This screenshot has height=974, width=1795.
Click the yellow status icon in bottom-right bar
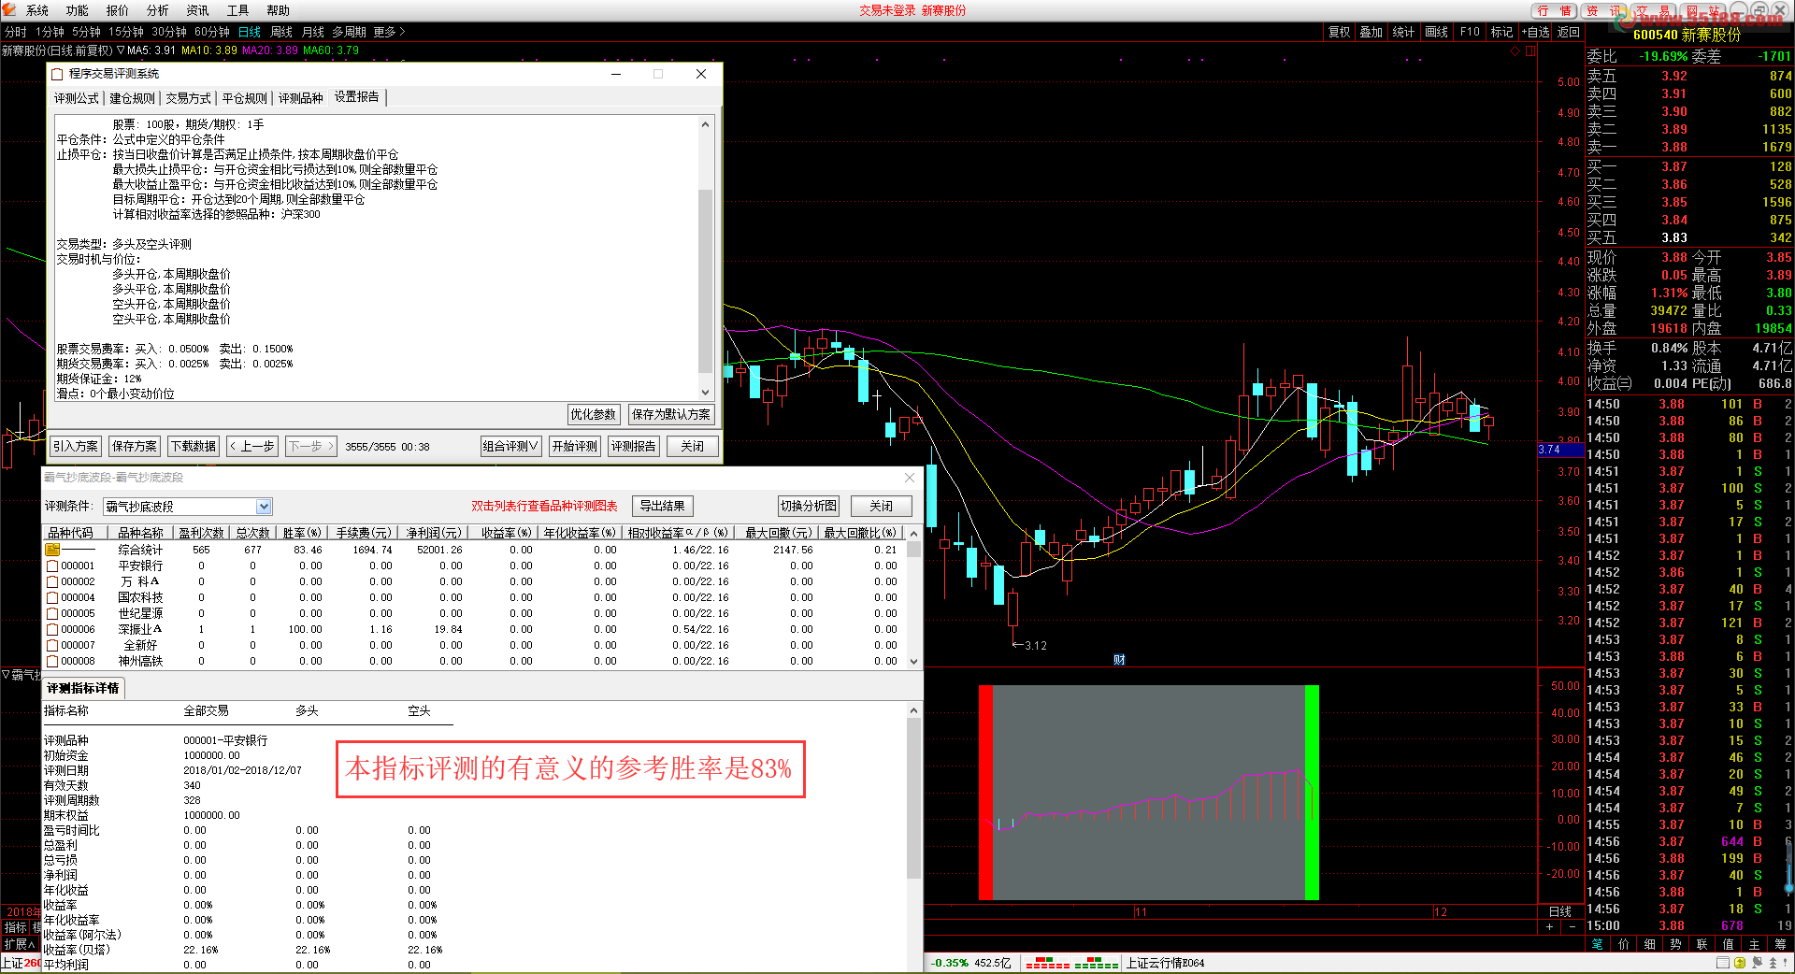[1739, 963]
